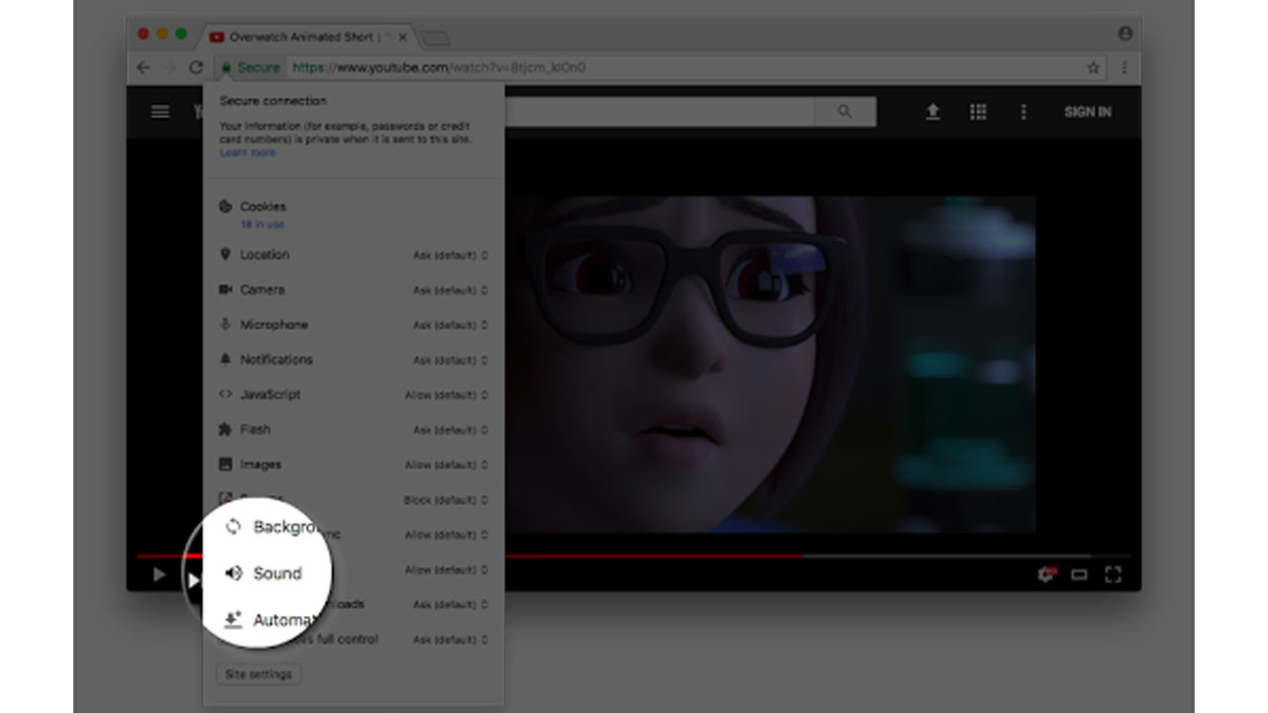The image size is (1268, 713).
Task: Click the Camera icon in permissions list
Action: (225, 289)
